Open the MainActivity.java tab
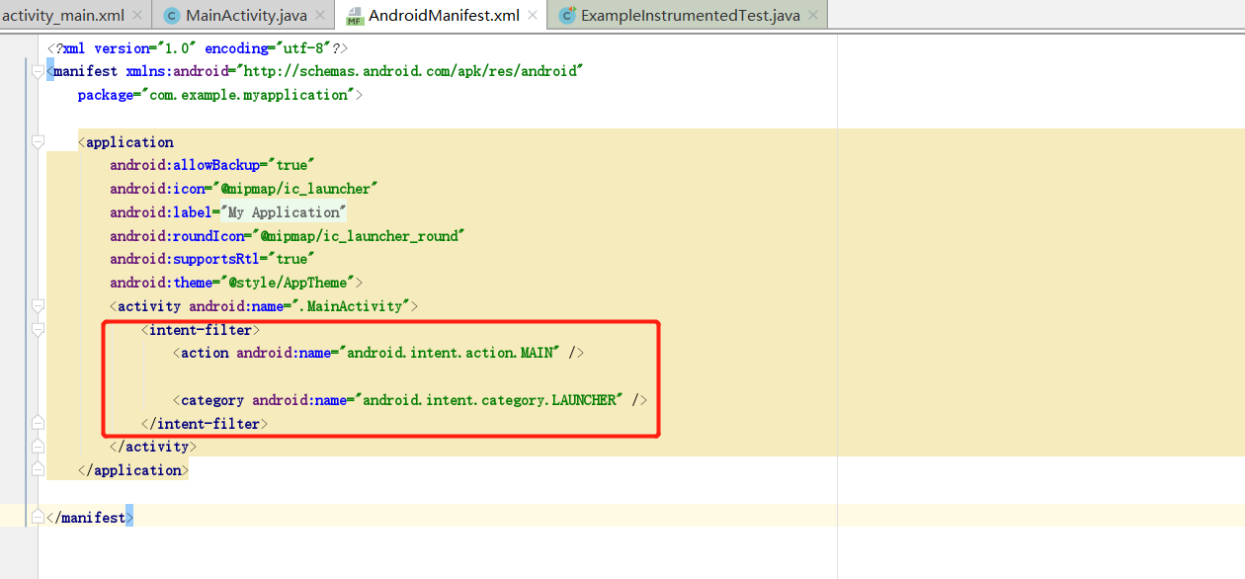1245x579 pixels. pos(245,15)
